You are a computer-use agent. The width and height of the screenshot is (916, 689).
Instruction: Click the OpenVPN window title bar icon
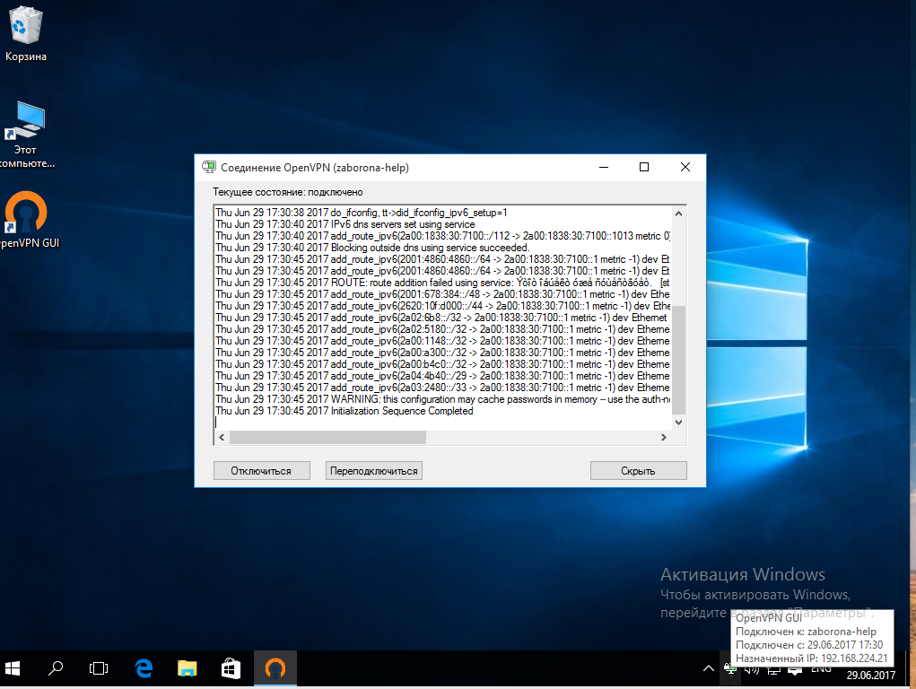pos(209,168)
